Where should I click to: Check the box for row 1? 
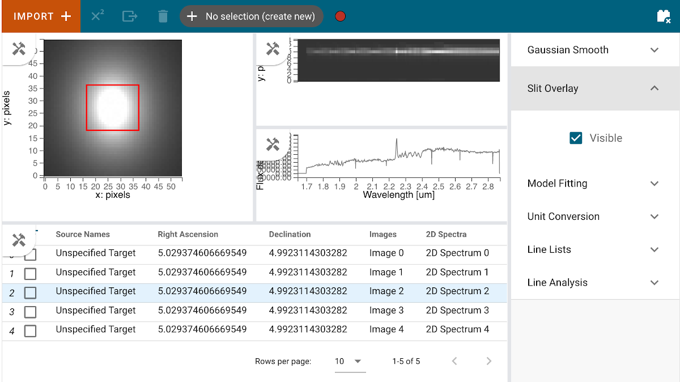(x=30, y=274)
